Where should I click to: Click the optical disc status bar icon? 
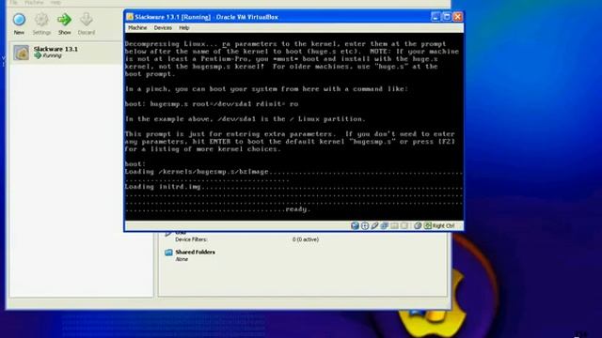tap(365, 225)
